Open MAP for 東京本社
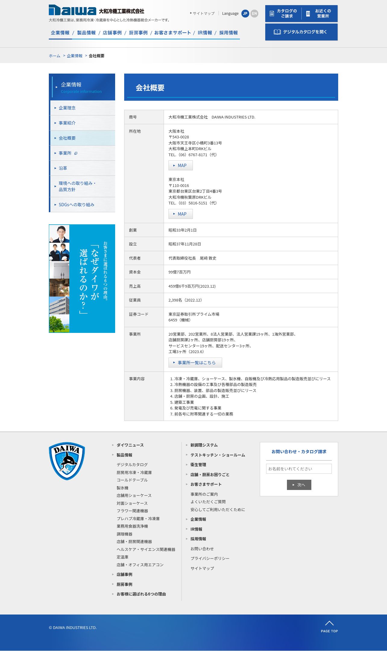Screen dimensions: 387x651 pos(181,214)
